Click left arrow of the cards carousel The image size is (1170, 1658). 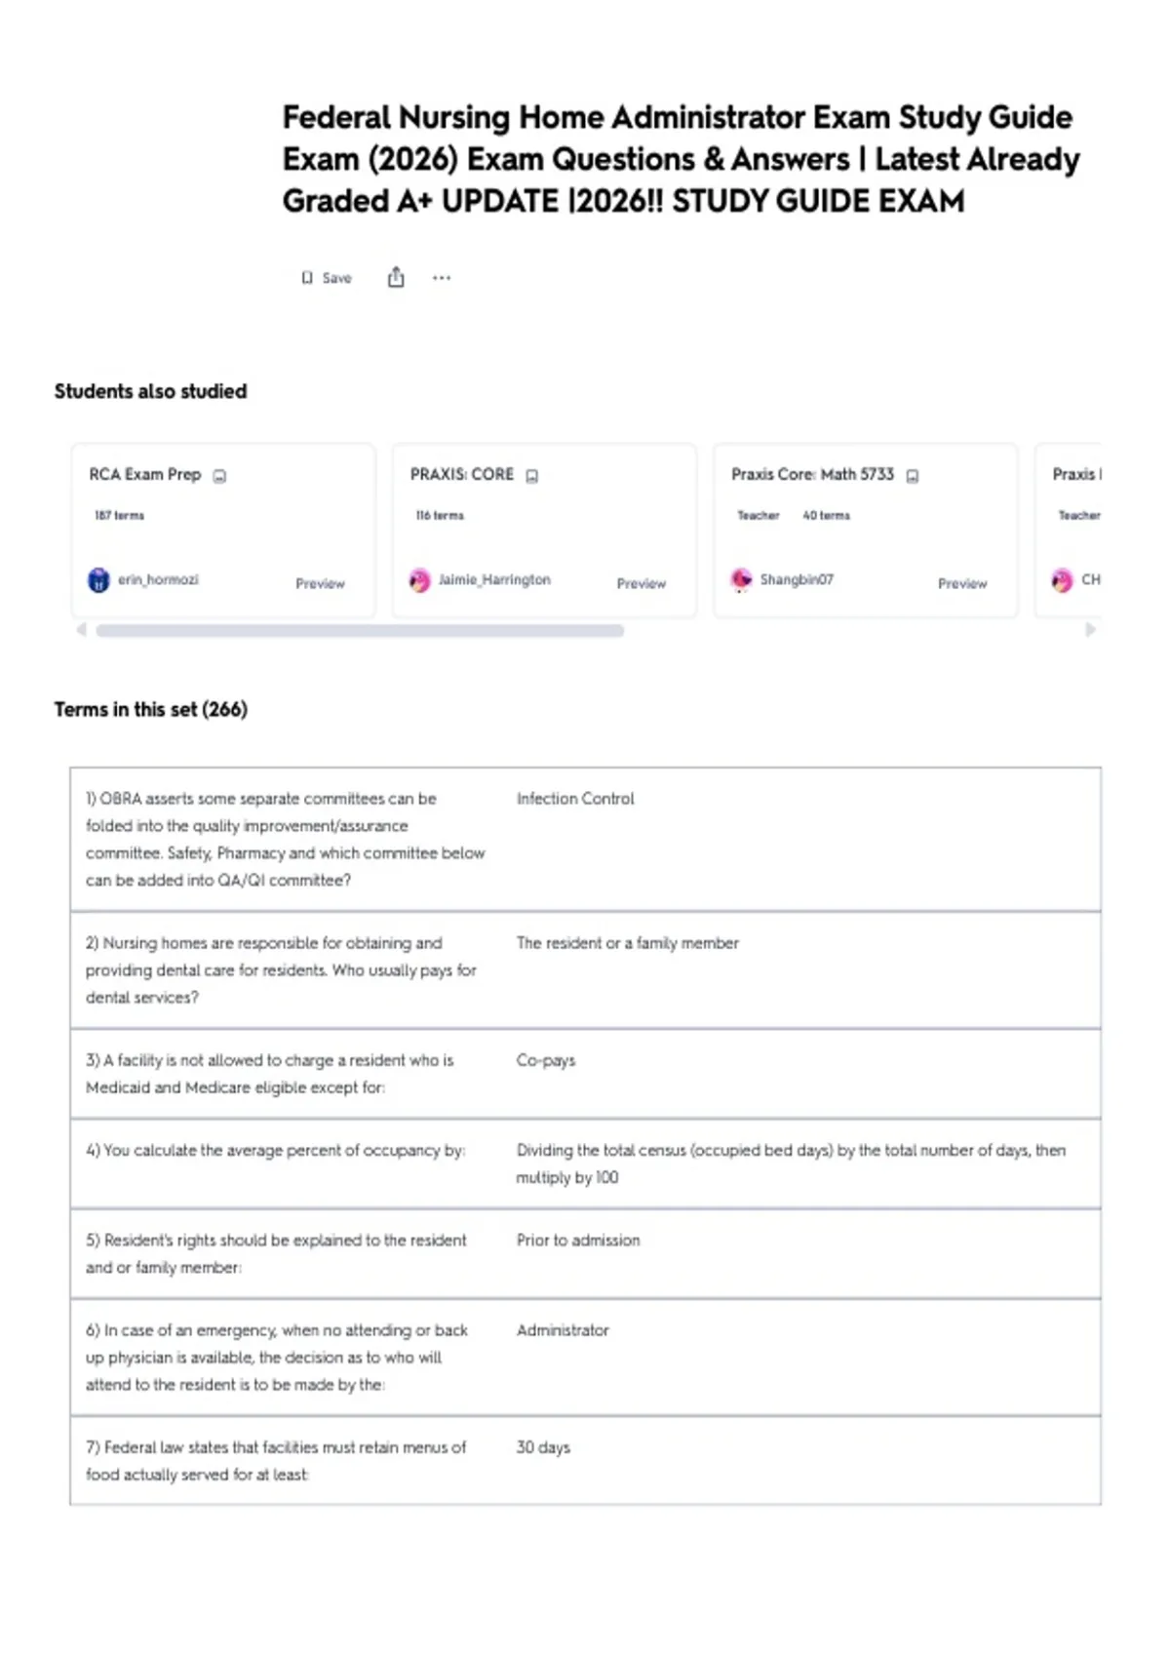pos(81,630)
